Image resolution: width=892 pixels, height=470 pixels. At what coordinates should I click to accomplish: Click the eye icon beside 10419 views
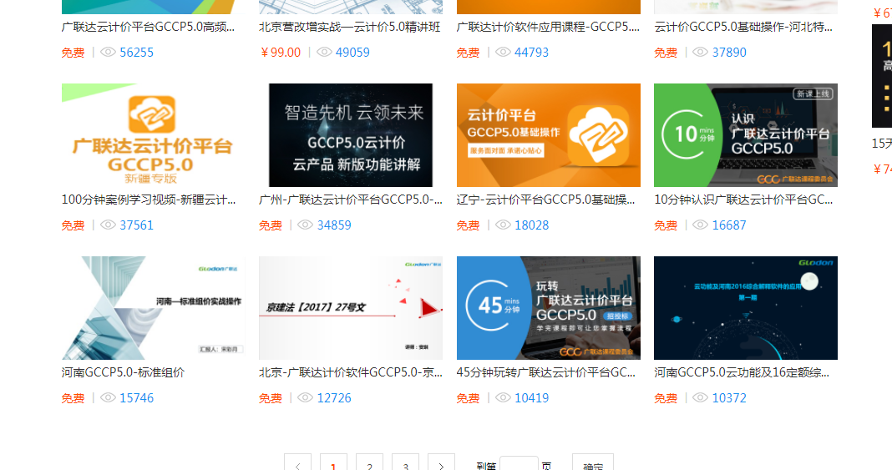click(x=503, y=397)
